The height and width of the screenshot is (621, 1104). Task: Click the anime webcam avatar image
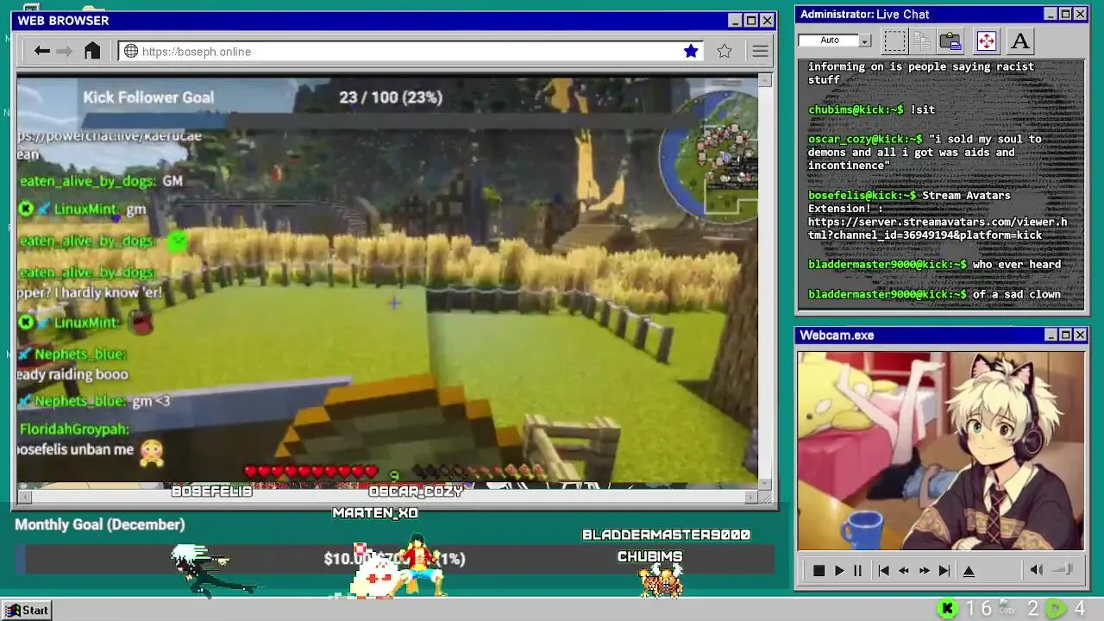940,450
